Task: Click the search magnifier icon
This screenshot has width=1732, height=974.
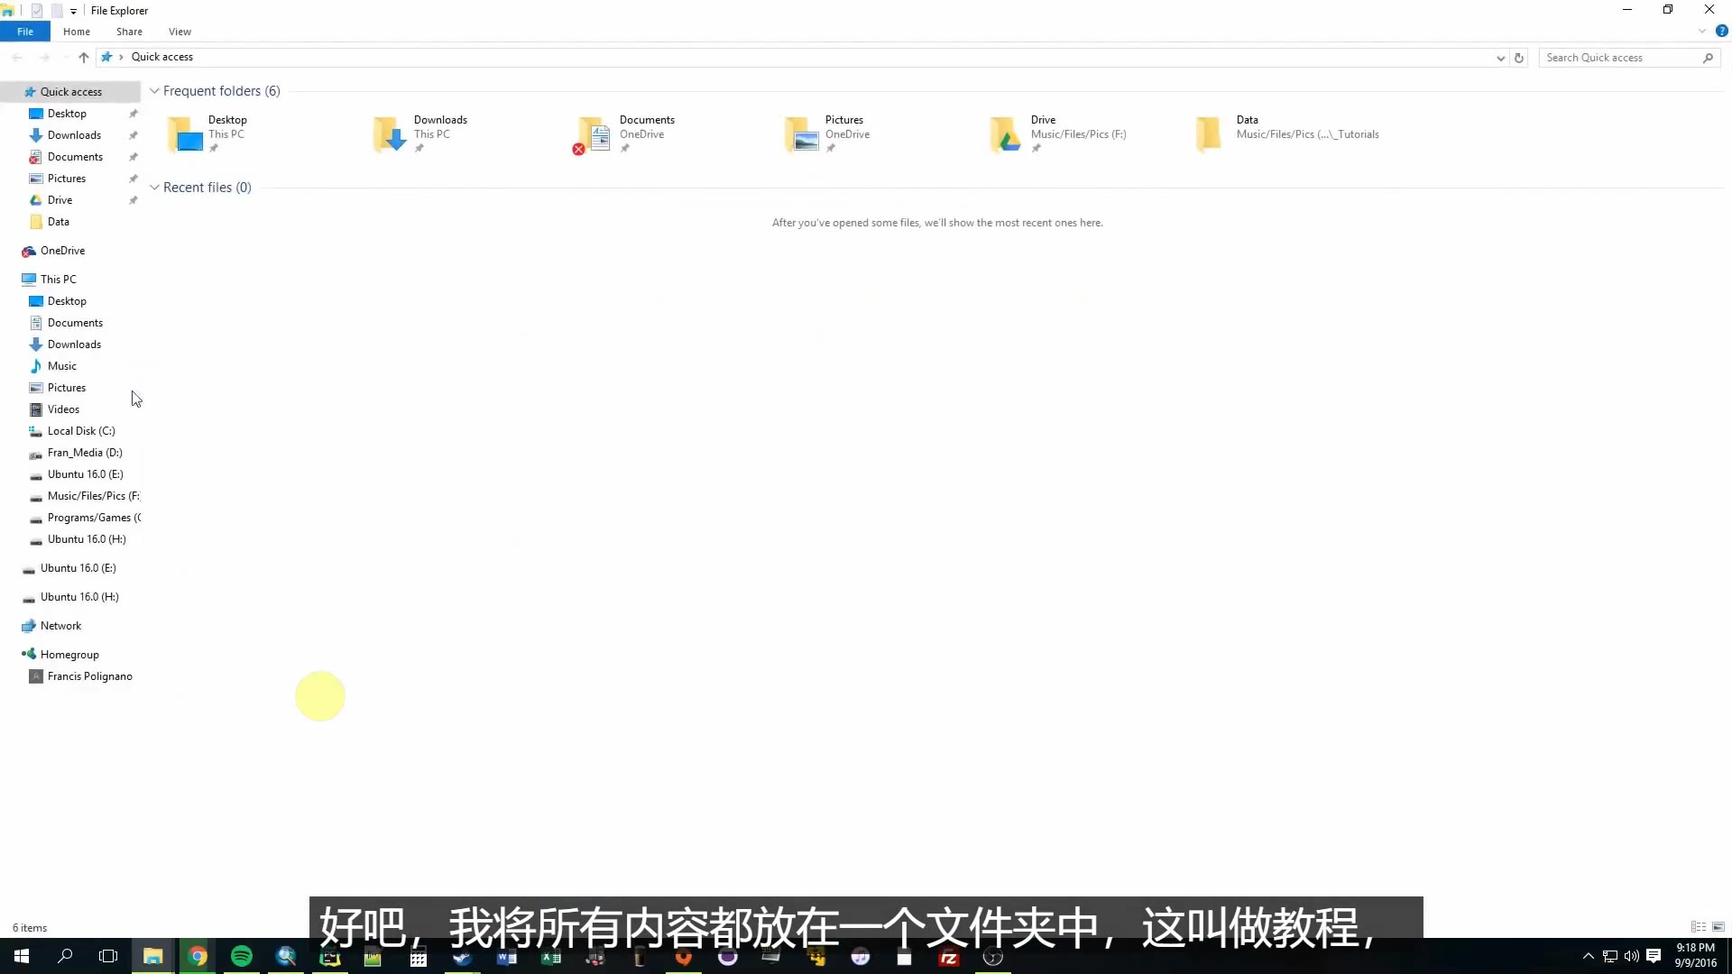Action: [1708, 58]
